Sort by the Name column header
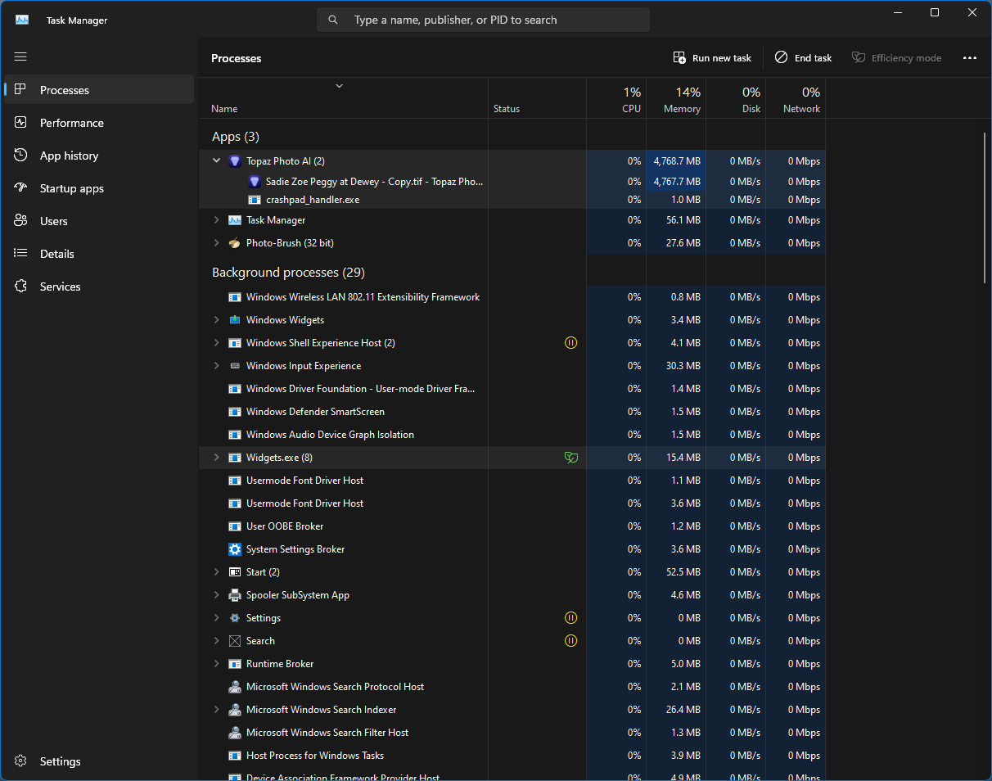992x781 pixels. [343, 99]
